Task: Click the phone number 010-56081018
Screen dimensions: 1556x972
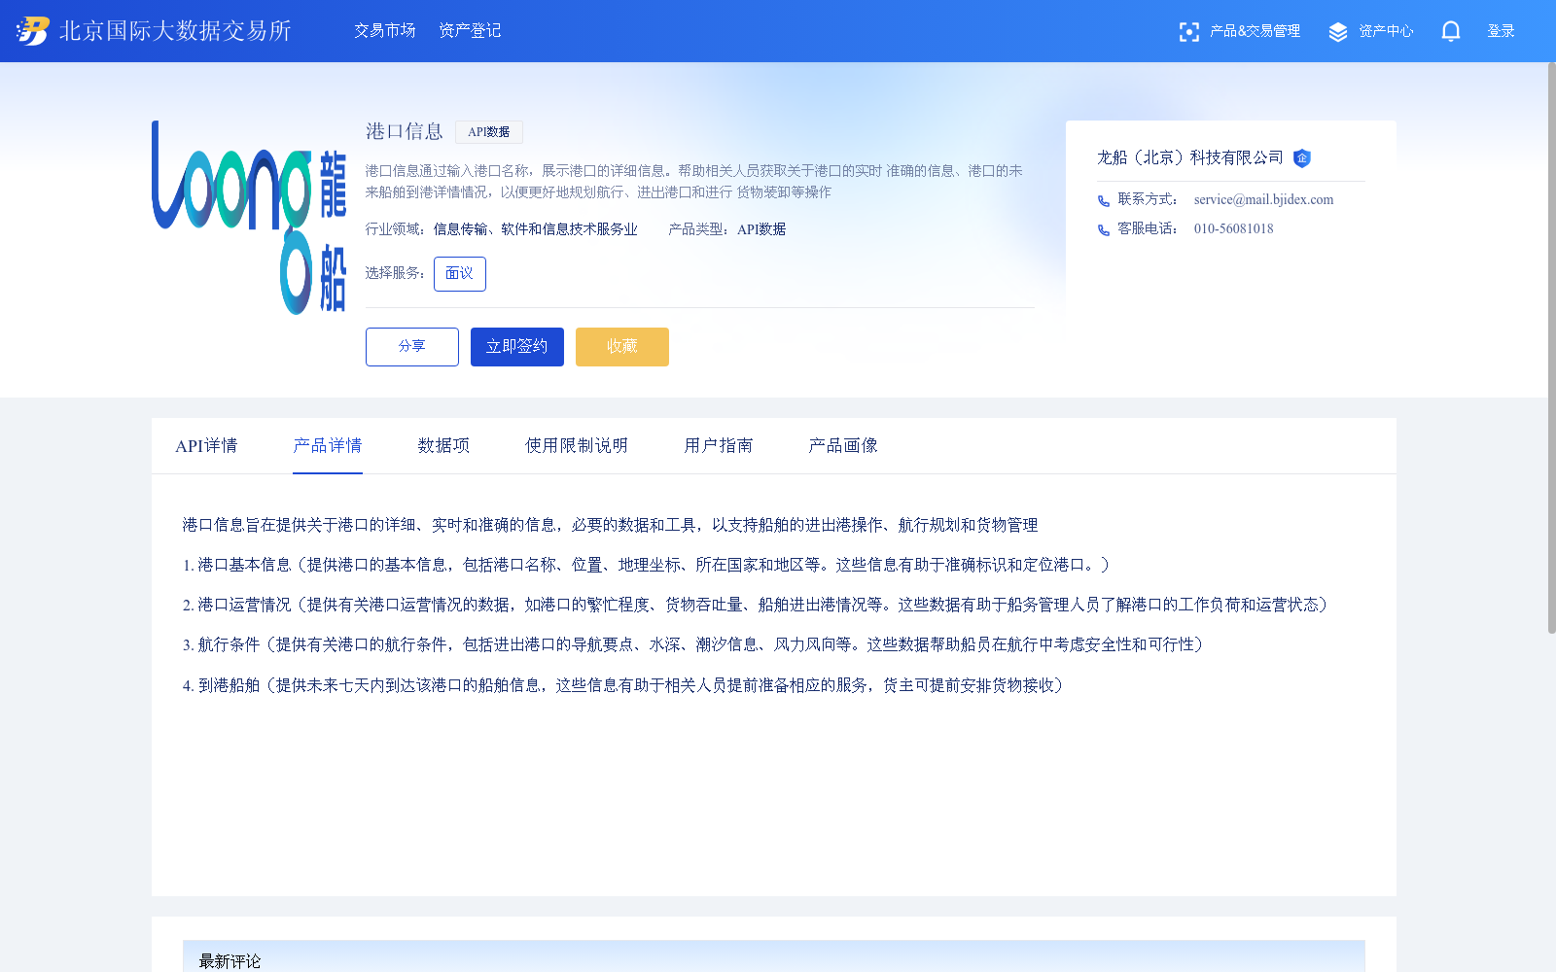Action: click(1233, 229)
